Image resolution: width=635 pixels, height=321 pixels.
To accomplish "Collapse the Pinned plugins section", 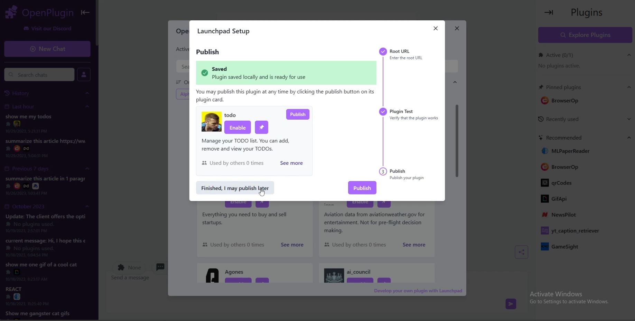I will 629,87.
